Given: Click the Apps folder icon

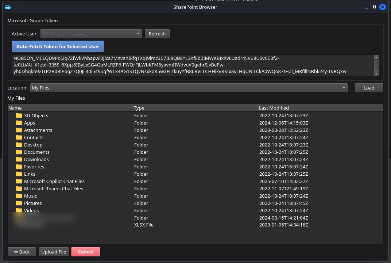Looking at the screenshot, I should click(x=19, y=123).
